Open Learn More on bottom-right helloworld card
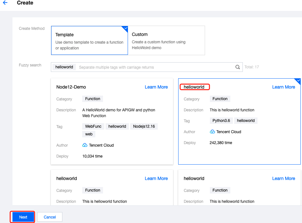 tap(283, 178)
